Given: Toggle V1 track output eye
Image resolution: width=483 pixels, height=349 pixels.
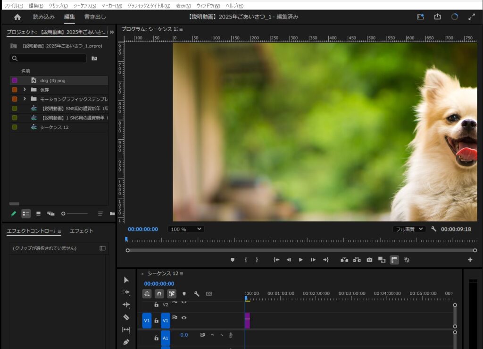Looking at the screenshot, I should 184,317.
